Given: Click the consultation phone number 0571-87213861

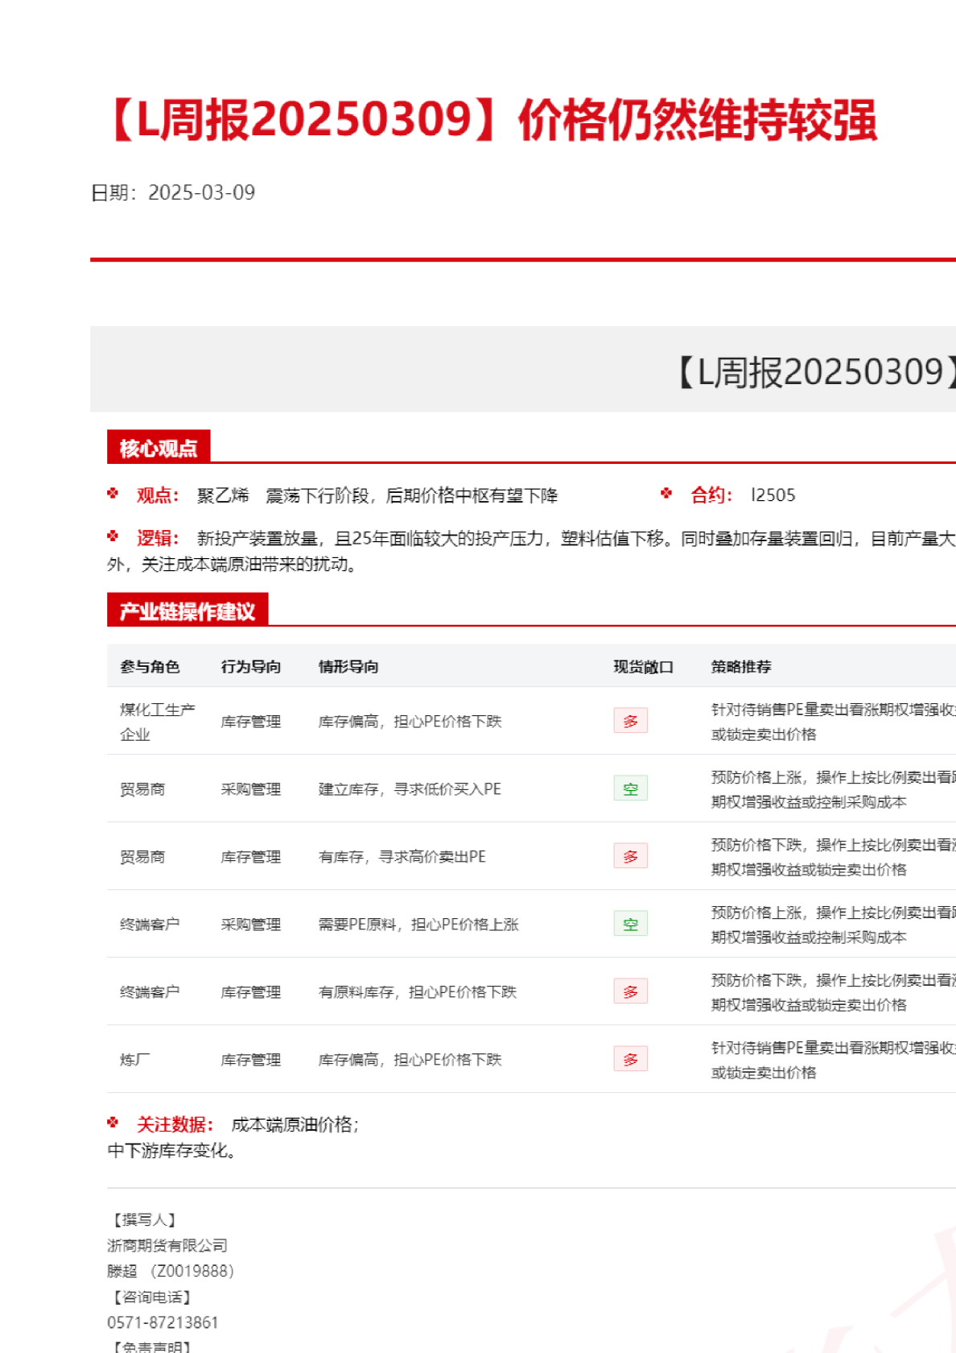Looking at the screenshot, I should (x=163, y=1322).
